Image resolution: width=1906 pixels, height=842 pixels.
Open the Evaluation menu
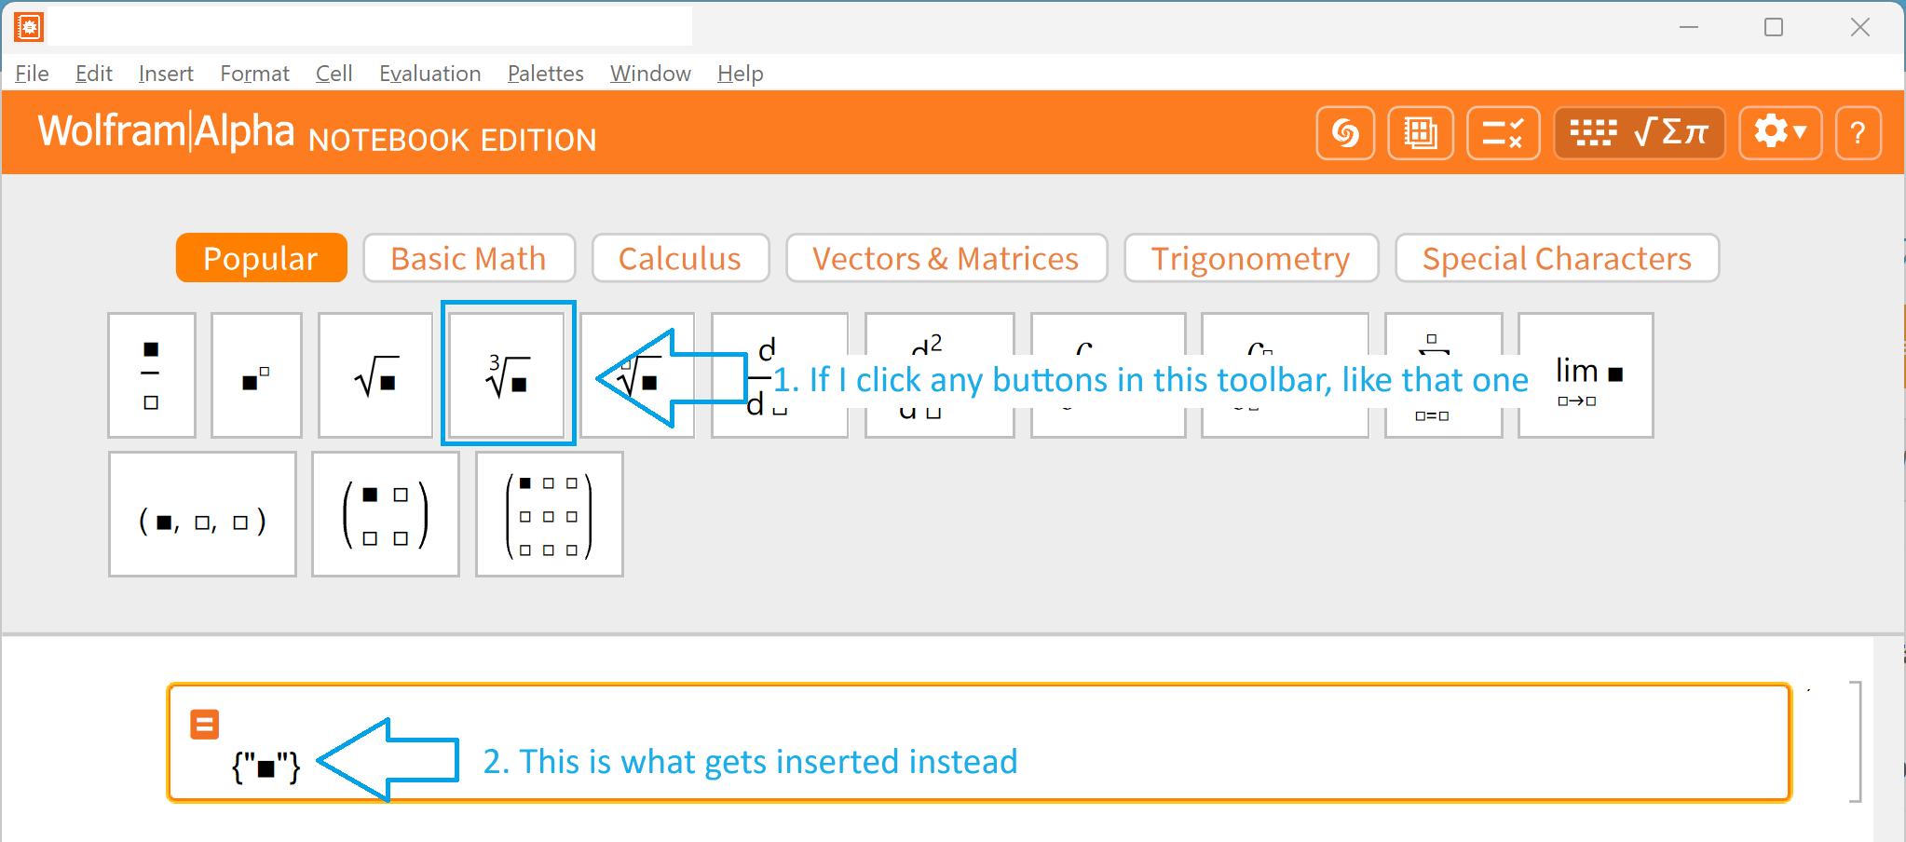pyautogui.click(x=429, y=74)
